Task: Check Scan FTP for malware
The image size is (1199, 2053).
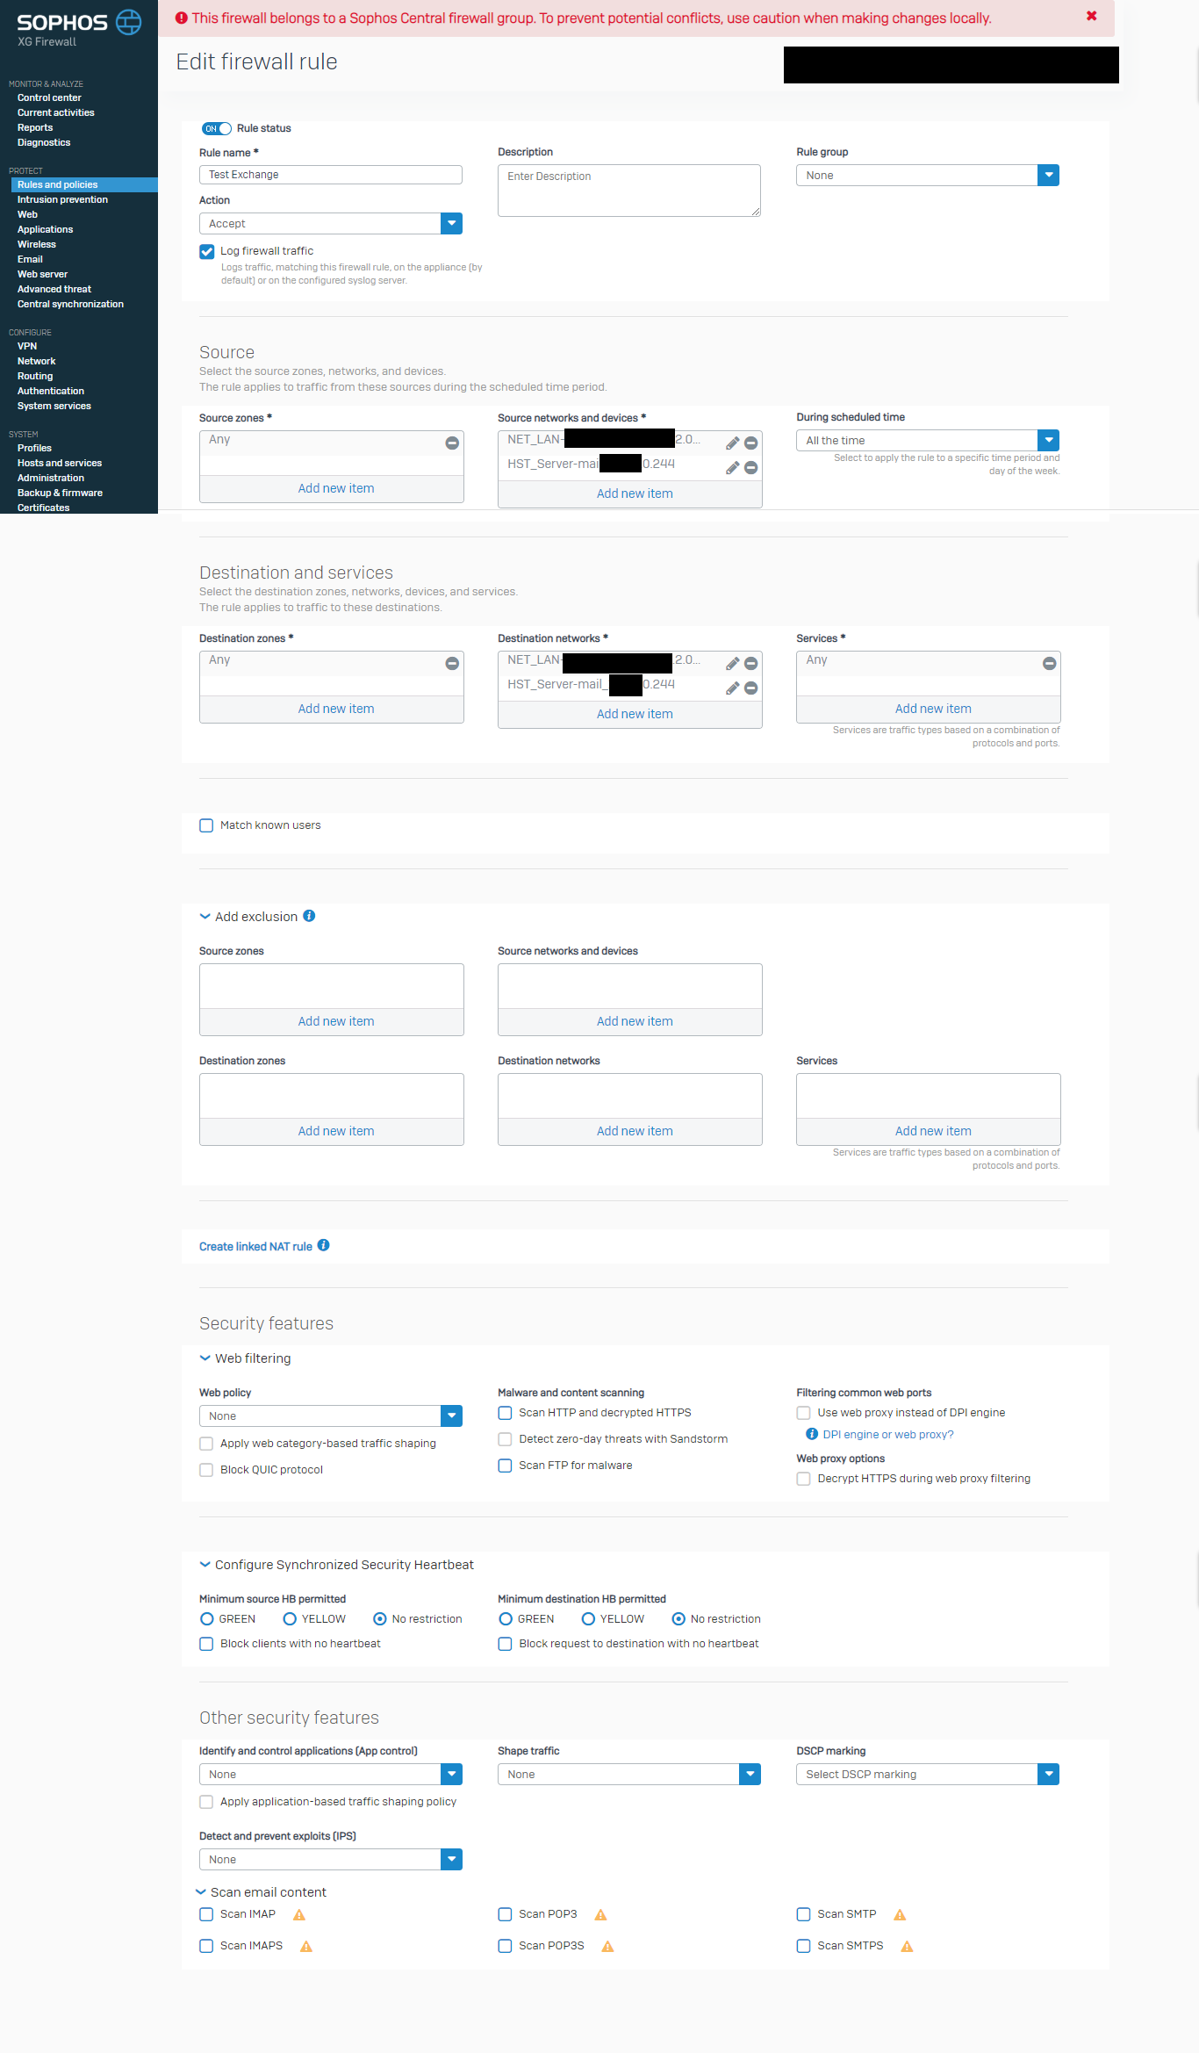Action: click(x=505, y=1466)
